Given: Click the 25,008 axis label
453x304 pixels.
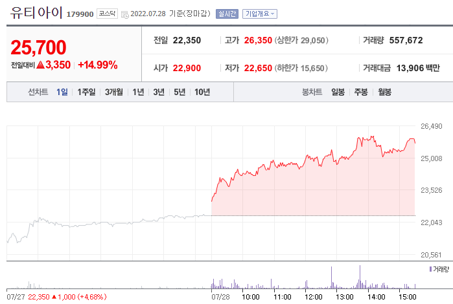Looking at the screenshot, I should coord(432,158).
